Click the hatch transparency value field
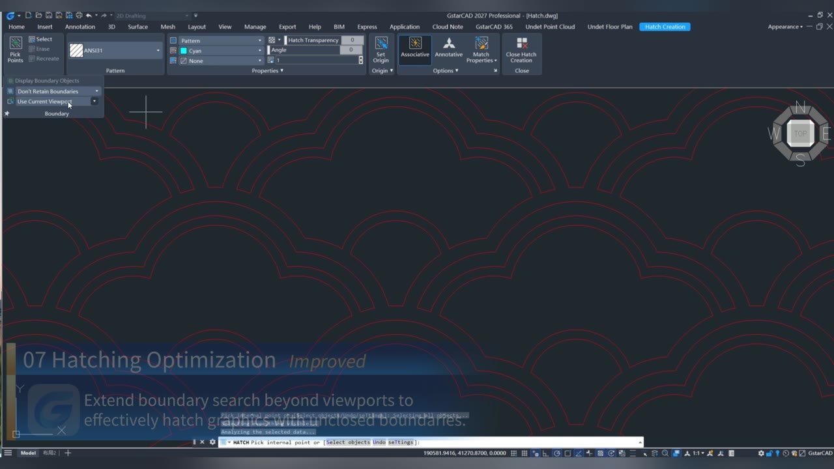 click(x=352, y=40)
